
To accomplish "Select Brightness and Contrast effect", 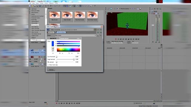I will pyautogui.click(x=37, y=16).
